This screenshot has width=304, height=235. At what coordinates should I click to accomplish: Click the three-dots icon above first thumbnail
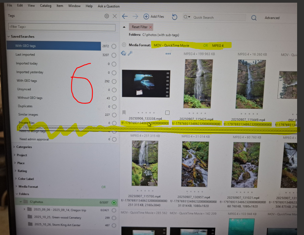168,54
